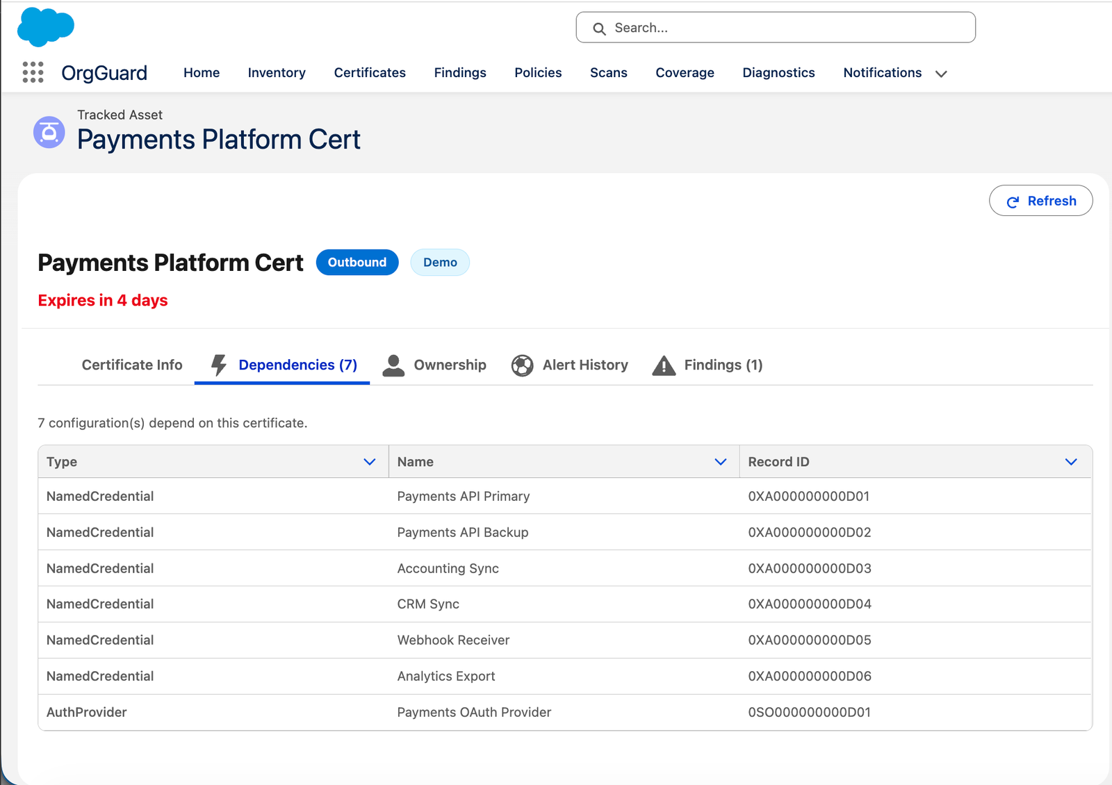Open the Alert History tab
This screenshot has height=785, width=1112.
tap(570, 365)
